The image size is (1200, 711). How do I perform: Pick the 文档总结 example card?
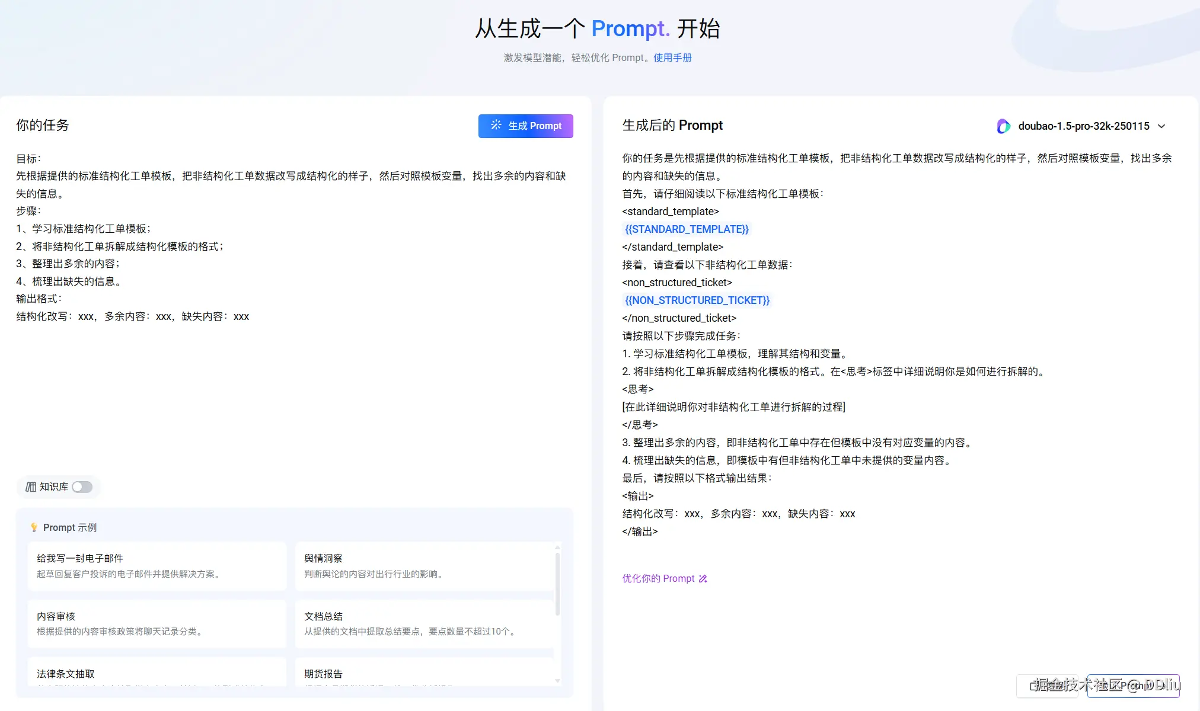(x=423, y=623)
